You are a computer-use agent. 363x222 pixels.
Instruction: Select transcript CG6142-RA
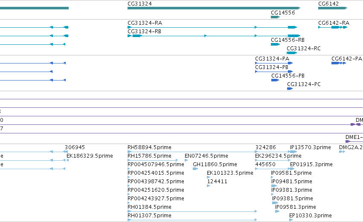[x=334, y=23]
